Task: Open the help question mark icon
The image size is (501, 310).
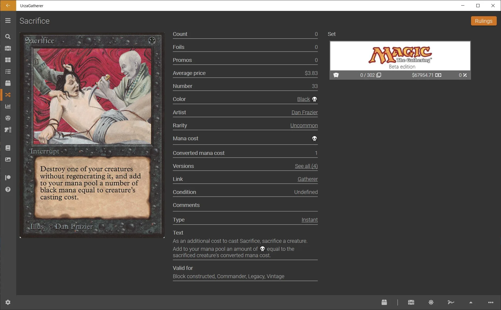Action: click(8, 189)
